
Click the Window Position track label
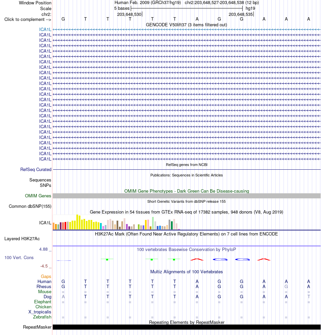coord(35,3)
